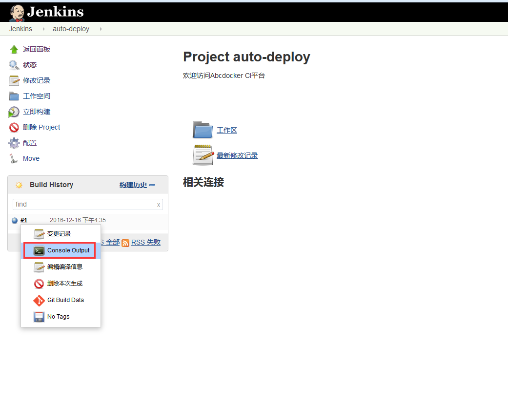Open project settings via the 配置 gear icon
This screenshot has height=419, width=508.
[14, 142]
